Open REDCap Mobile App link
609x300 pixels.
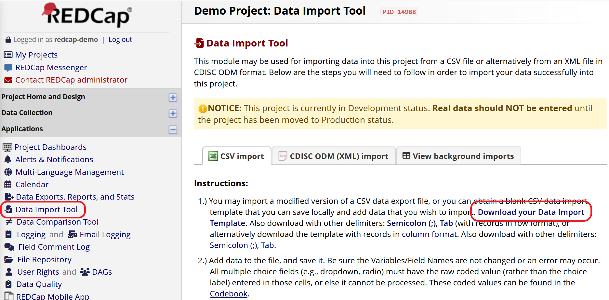[x=53, y=296]
